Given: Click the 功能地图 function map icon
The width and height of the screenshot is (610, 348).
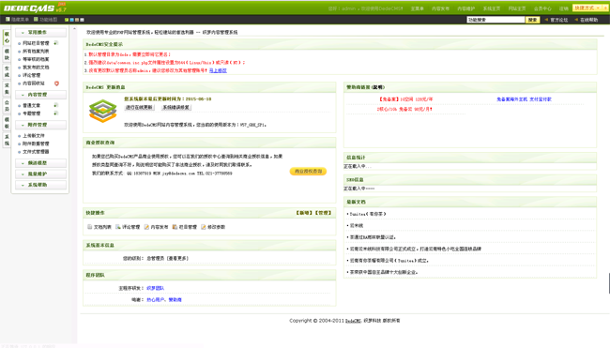Looking at the screenshot, I should [36, 19].
